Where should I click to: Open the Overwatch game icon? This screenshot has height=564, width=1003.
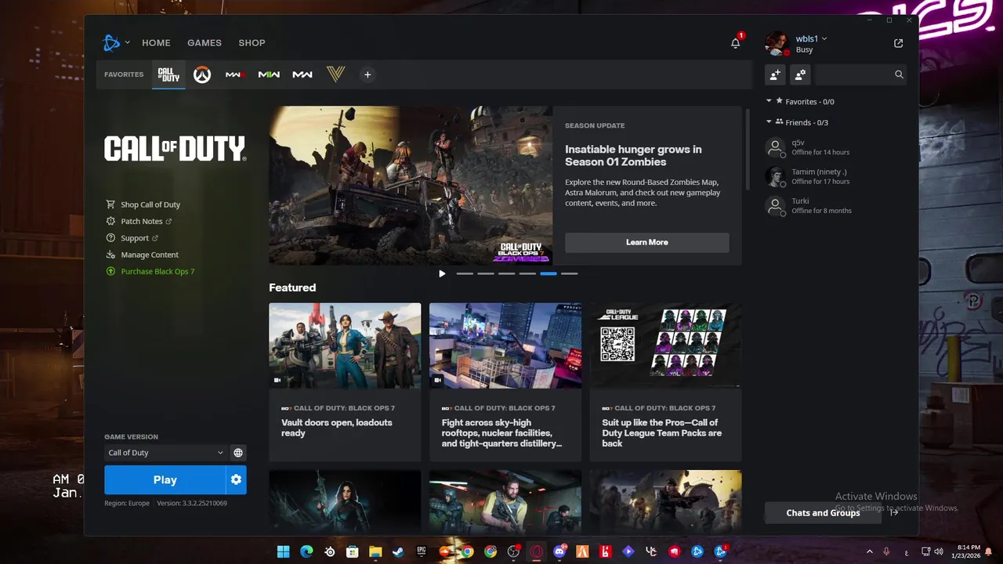coord(202,74)
